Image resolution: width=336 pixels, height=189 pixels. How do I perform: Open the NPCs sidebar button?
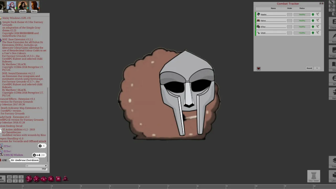333,80
